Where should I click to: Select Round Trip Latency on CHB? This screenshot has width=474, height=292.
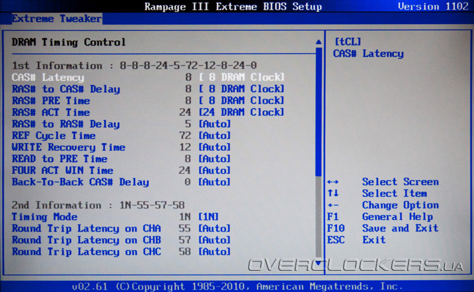pos(87,240)
